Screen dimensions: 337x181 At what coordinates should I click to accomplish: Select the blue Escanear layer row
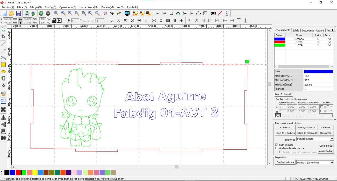pos(304,39)
